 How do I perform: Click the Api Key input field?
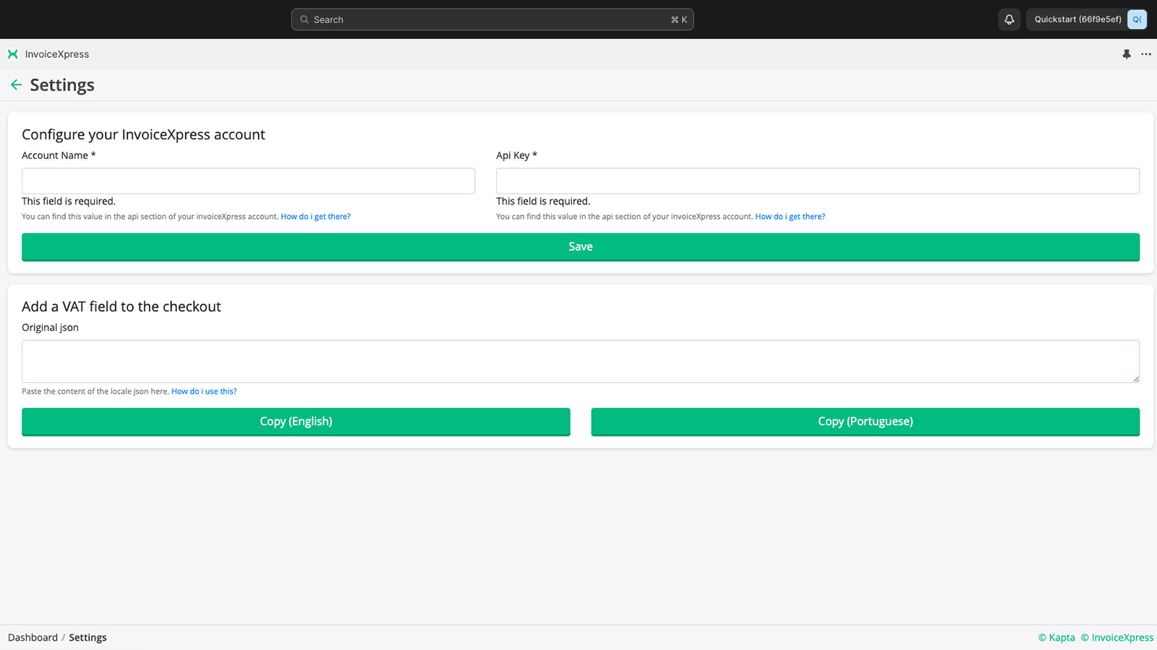coord(818,181)
